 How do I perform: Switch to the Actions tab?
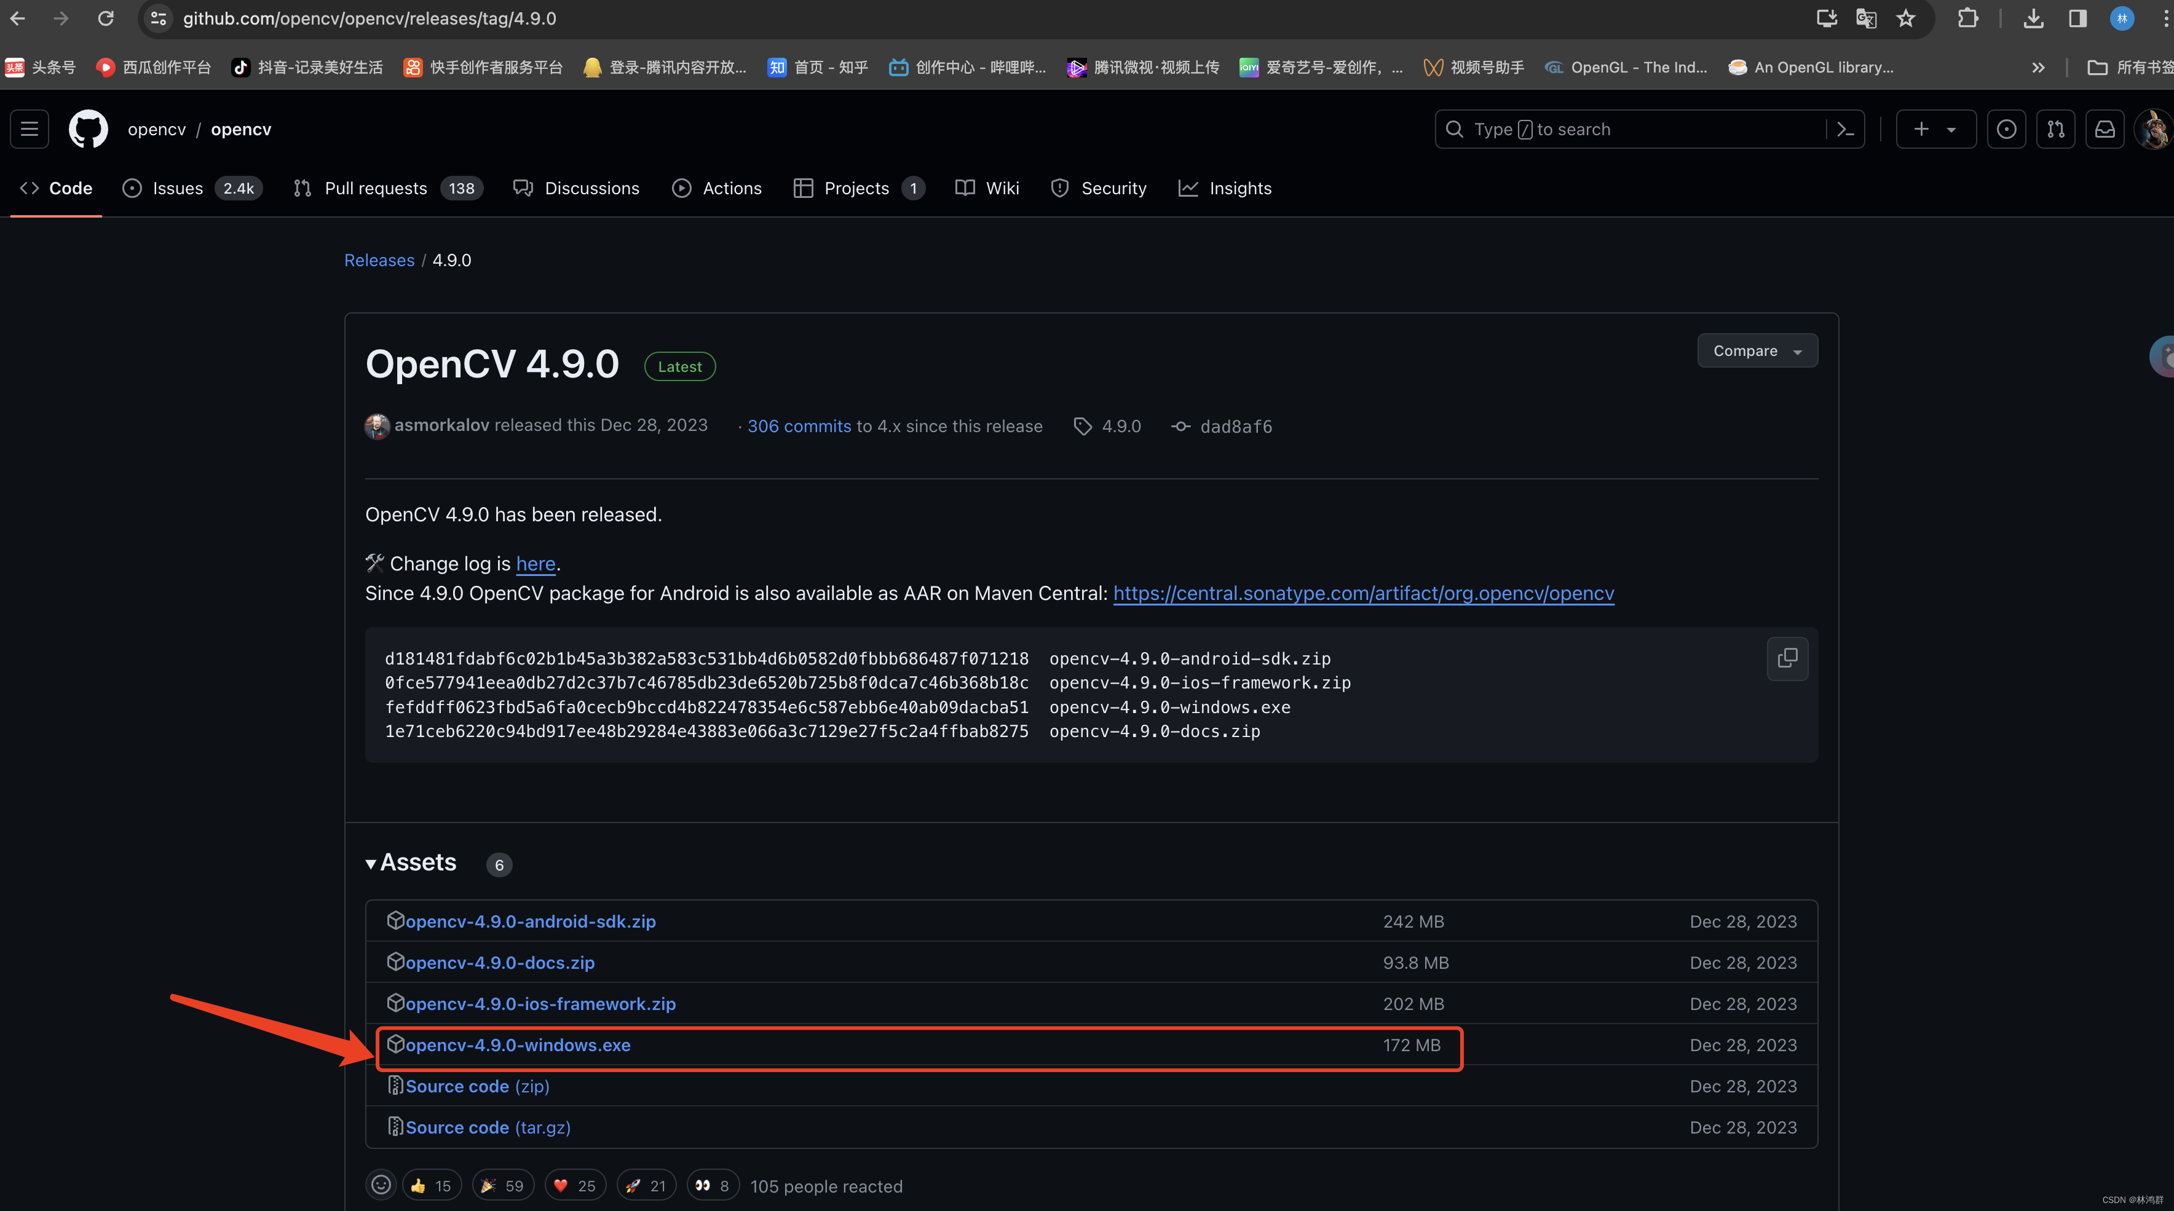(716, 187)
